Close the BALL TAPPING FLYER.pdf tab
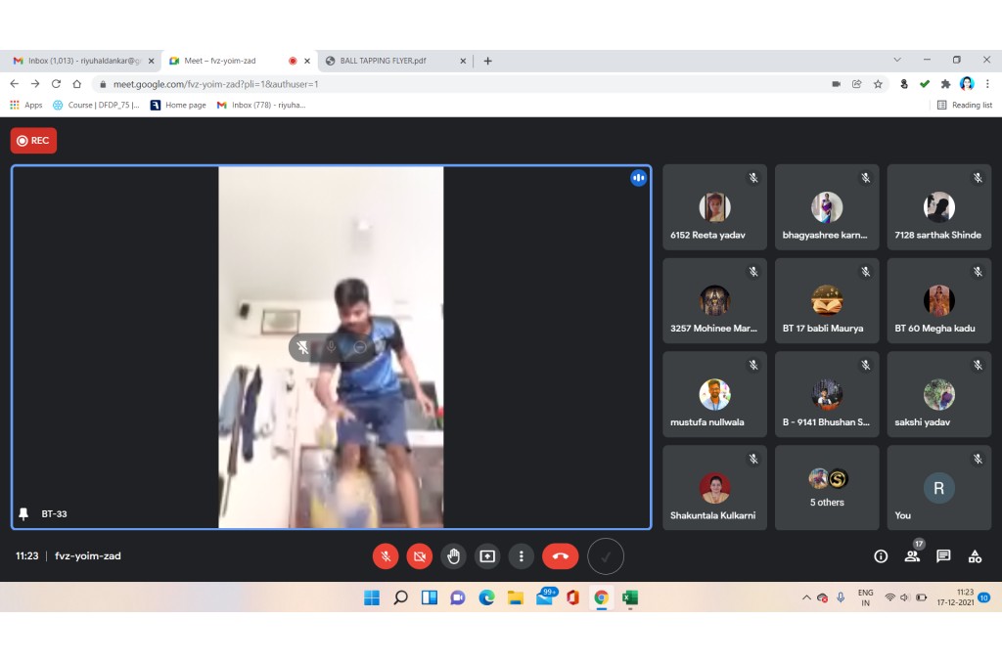 tap(463, 61)
